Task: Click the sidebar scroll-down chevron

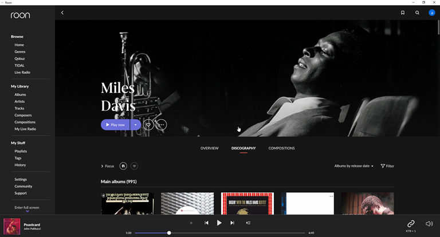Action: click(27, 211)
